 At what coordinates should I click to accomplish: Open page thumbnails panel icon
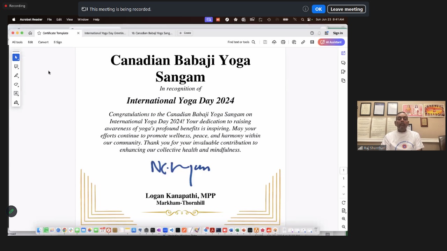point(343,81)
